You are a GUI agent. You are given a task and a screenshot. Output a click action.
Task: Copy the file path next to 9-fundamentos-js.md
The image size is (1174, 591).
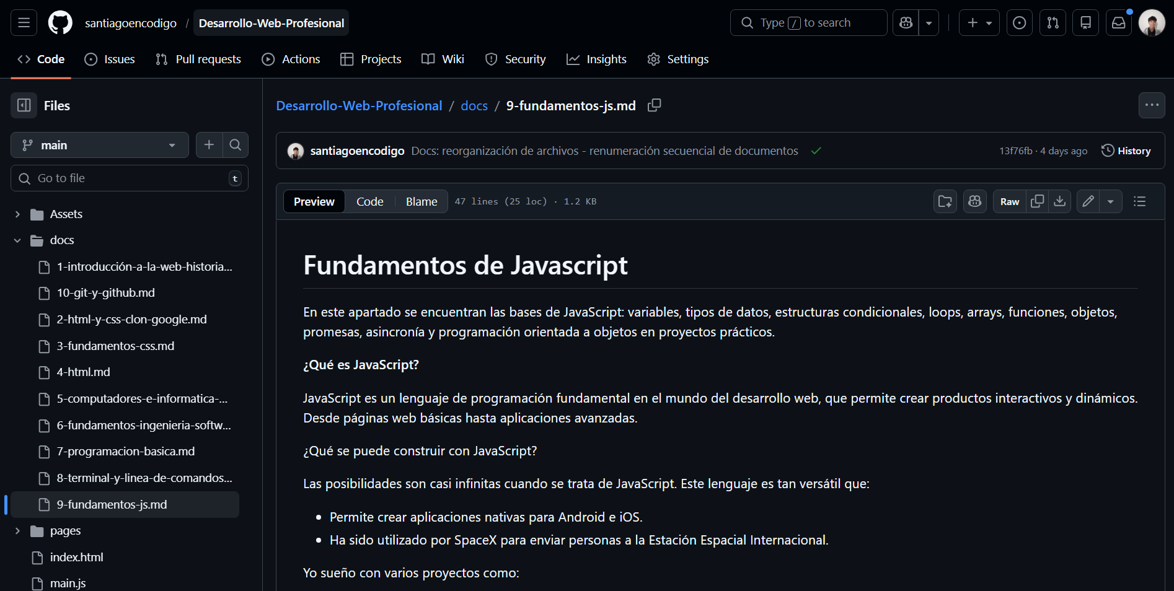tap(654, 105)
